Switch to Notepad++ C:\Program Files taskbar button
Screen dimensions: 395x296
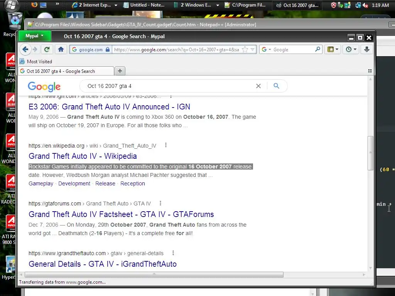[x=245, y=5]
